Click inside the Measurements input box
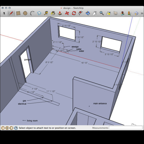The height and width of the screenshot is (144, 144). click(126, 128)
